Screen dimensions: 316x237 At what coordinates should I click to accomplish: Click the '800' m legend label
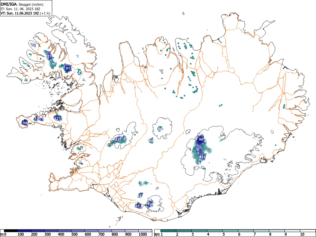115,234
